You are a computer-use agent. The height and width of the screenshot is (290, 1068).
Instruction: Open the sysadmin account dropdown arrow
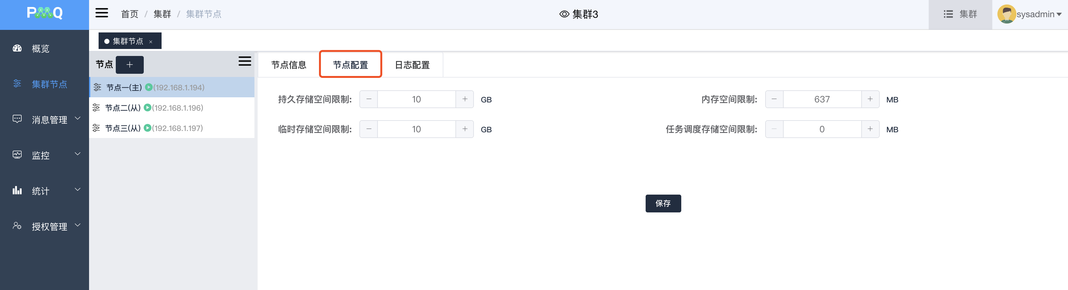[x=1059, y=14]
